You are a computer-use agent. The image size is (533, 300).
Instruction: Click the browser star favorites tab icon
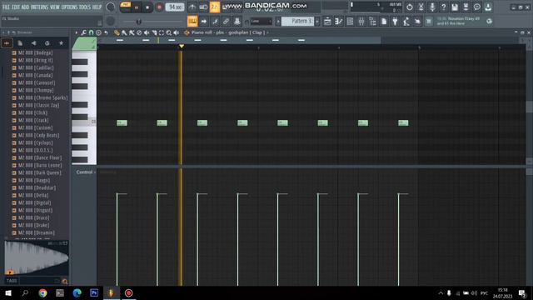tap(61, 43)
